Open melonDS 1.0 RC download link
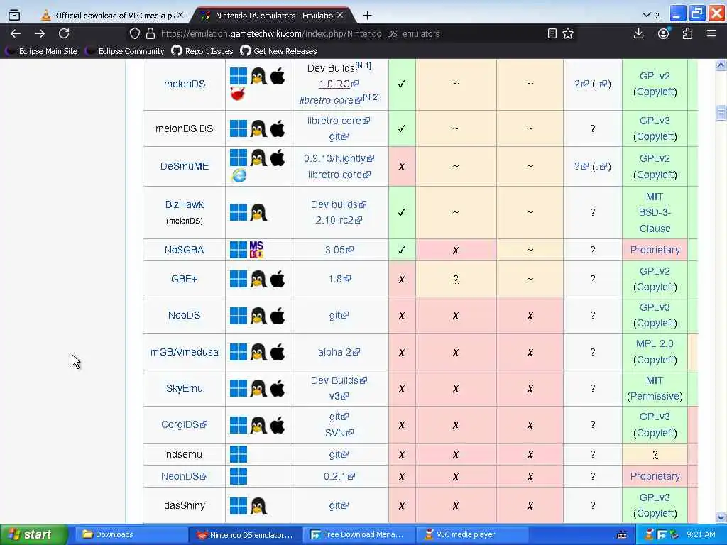 (339, 84)
